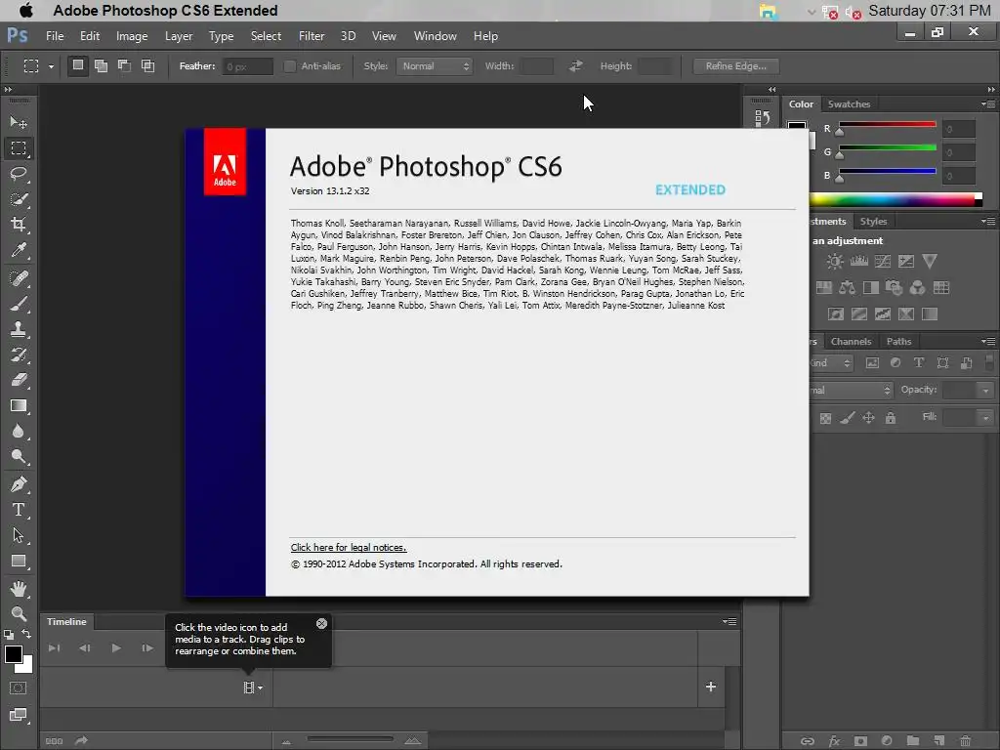Screen dimensions: 1000x750
Task: Switch to the Channels tab
Action: point(851,341)
